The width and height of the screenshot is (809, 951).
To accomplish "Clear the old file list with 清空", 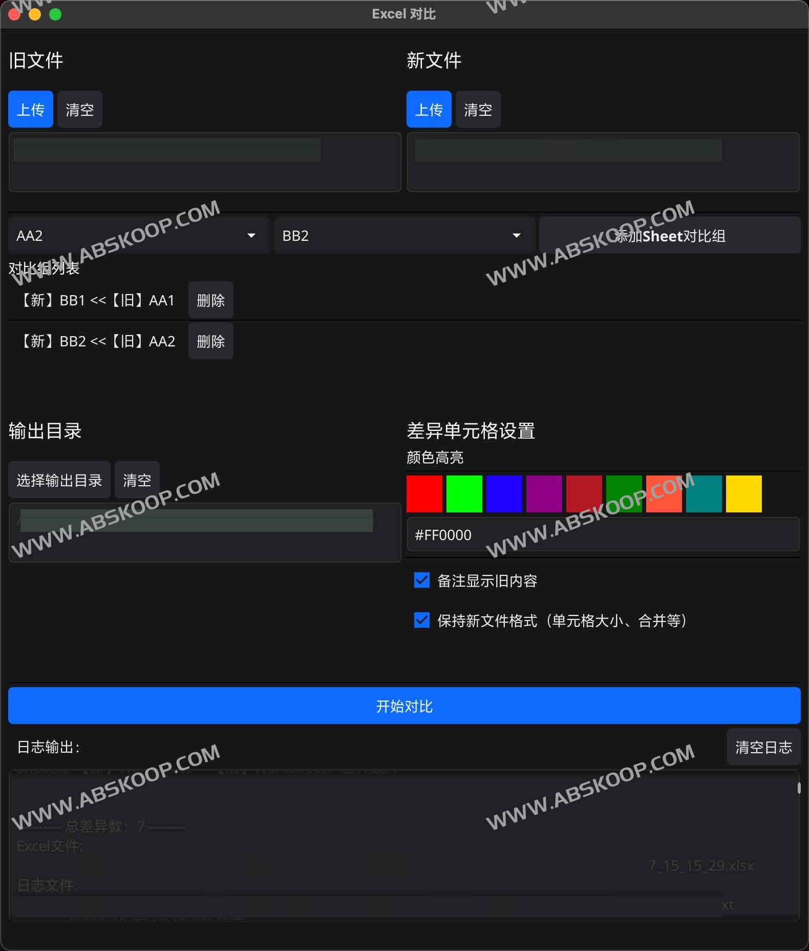I will 79,109.
